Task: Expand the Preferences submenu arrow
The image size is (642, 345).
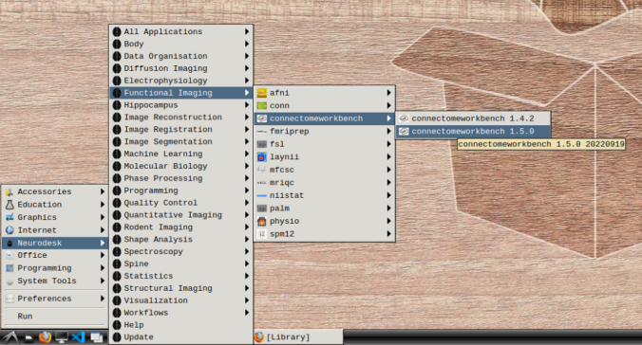Action: [x=103, y=299]
